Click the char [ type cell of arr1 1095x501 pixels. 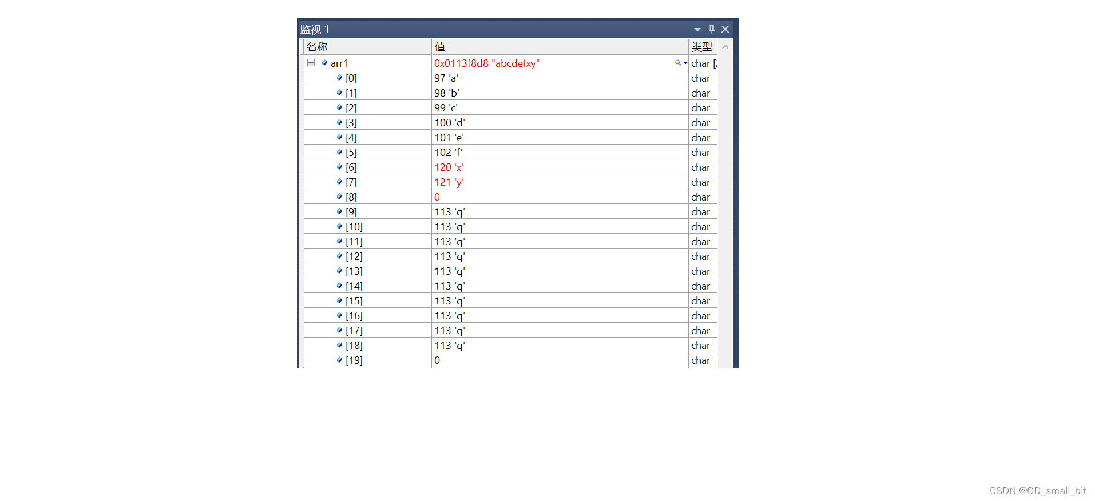[x=704, y=63]
